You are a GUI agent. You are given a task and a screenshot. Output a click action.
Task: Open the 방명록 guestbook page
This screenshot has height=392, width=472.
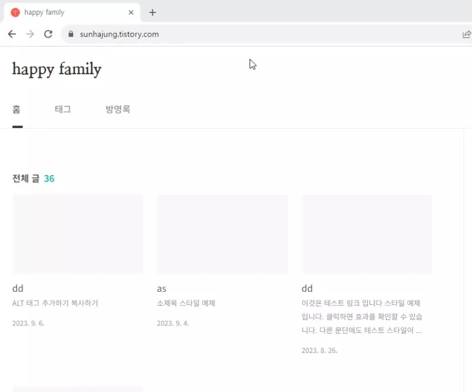(117, 110)
